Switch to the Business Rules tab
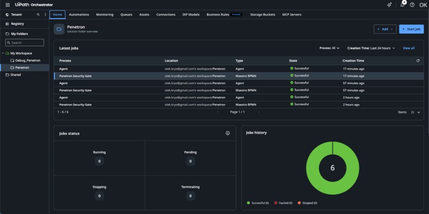This screenshot has height=214, width=429. [225, 14]
